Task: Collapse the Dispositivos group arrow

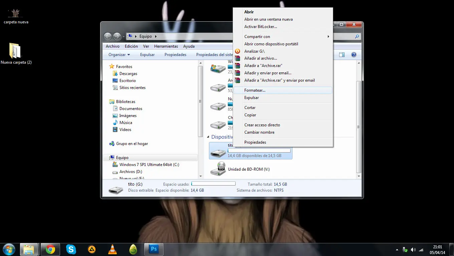Action: coord(208,137)
